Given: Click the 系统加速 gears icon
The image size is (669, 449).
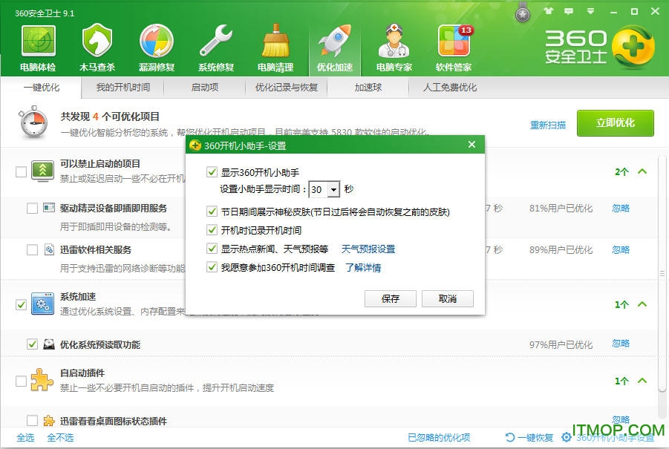Looking at the screenshot, I should tap(42, 304).
